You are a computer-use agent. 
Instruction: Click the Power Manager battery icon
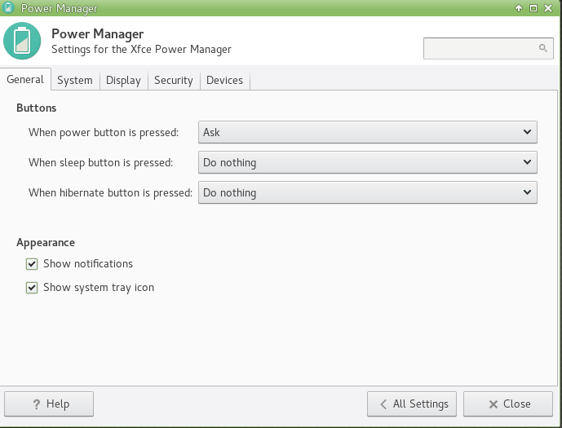[22, 42]
